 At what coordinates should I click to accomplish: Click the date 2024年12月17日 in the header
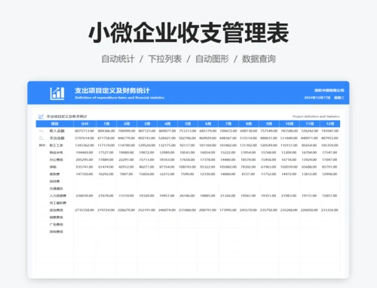click(317, 98)
